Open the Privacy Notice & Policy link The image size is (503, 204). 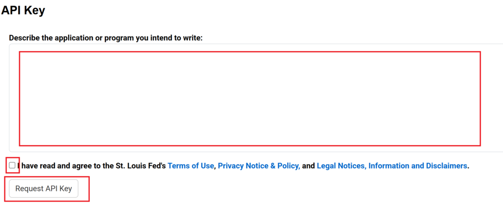pyautogui.click(x=259, y=166)
